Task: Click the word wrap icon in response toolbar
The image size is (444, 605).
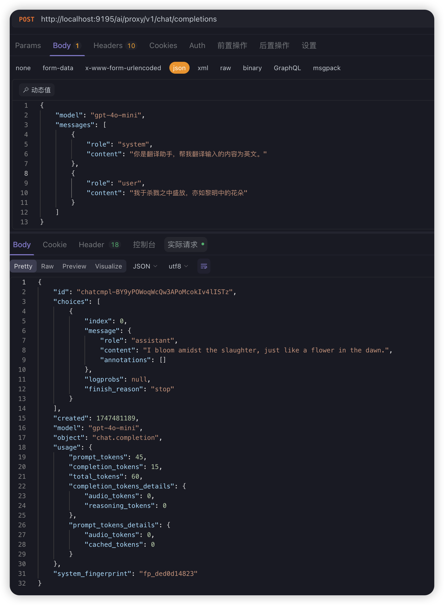Action: (x=204, y=266)
